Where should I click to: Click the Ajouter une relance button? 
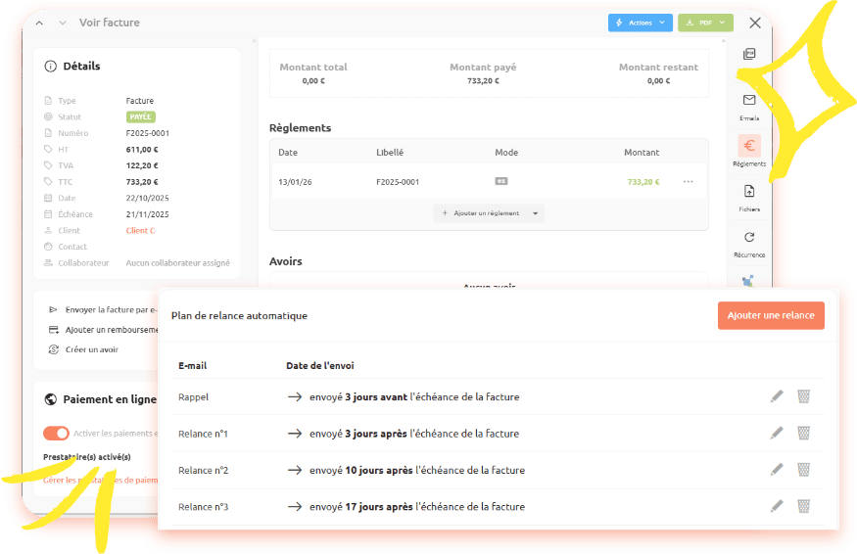coord(771,315)
